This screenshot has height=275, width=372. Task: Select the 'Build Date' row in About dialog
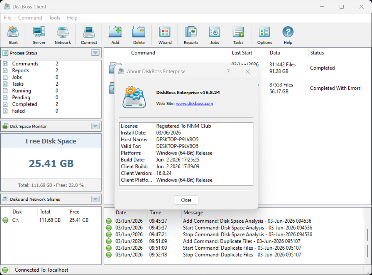186,160
